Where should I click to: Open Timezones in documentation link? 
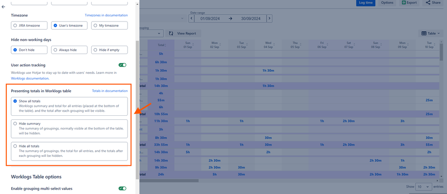coord(106,15)
